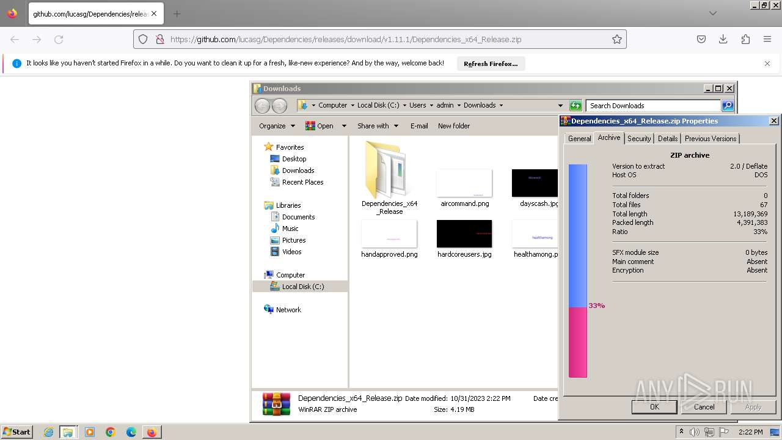782x440 pixels.
Task: Click File Explorer taskbar icon
Action: pos(68,432)
